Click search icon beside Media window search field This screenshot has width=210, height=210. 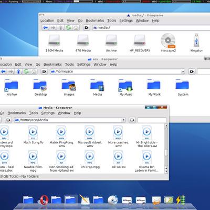pos(132,120)
